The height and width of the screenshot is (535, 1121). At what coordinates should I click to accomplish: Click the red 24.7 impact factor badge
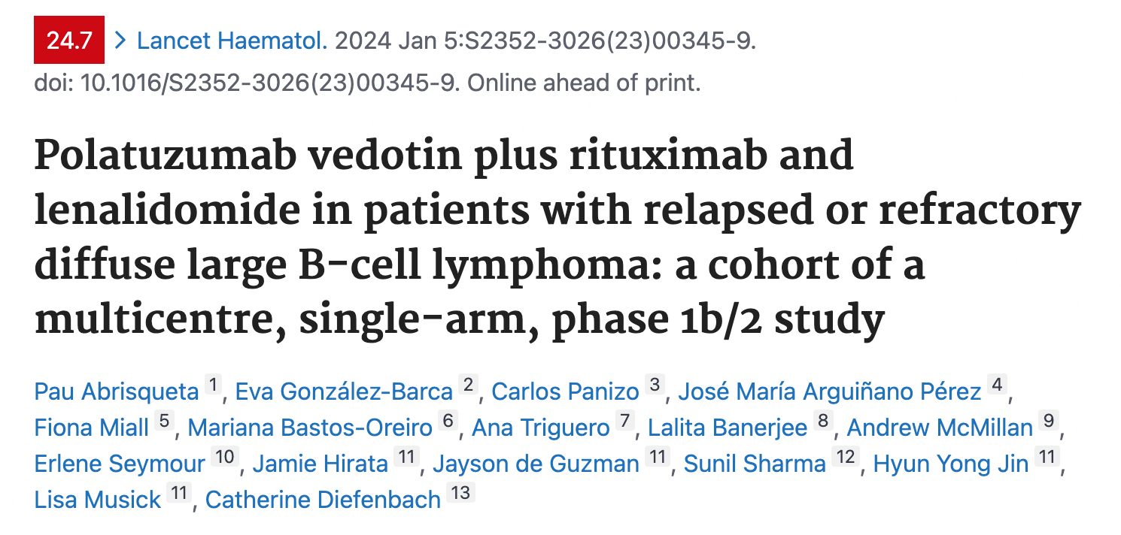pos(69,40)
